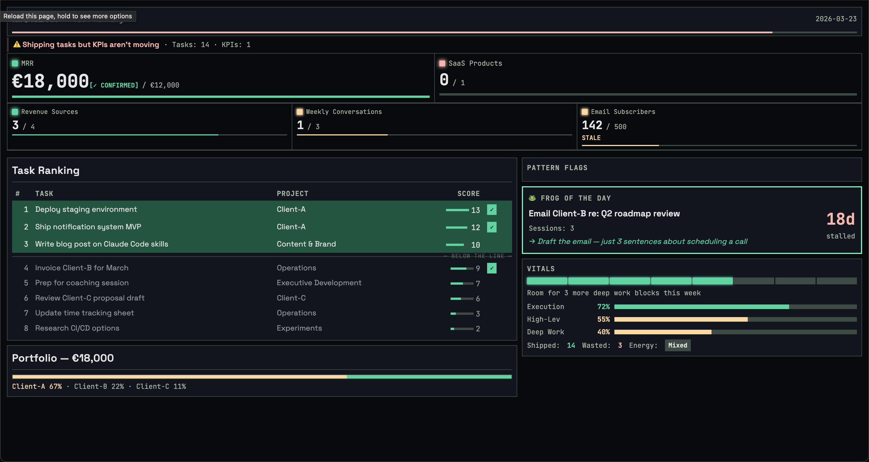
Task: Switch to the Task Ranking section header
Action: pyautogui.click(x=45, y=170)
